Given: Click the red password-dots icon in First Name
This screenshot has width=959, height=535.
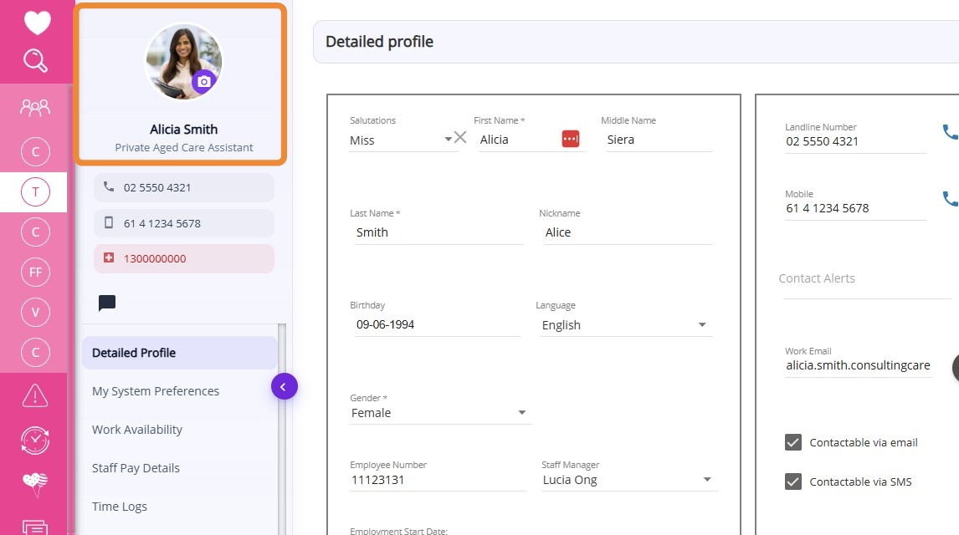Looking at the screenshot, I should 571,139.
